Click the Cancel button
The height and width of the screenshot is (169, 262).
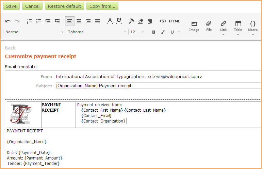click(32, 6)
